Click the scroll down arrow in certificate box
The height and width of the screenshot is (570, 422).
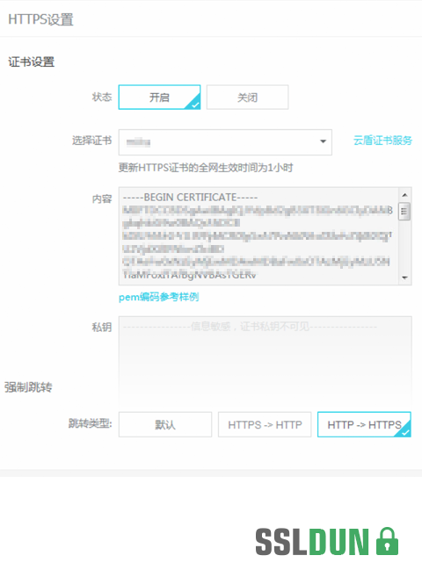(x=404, y=278)
